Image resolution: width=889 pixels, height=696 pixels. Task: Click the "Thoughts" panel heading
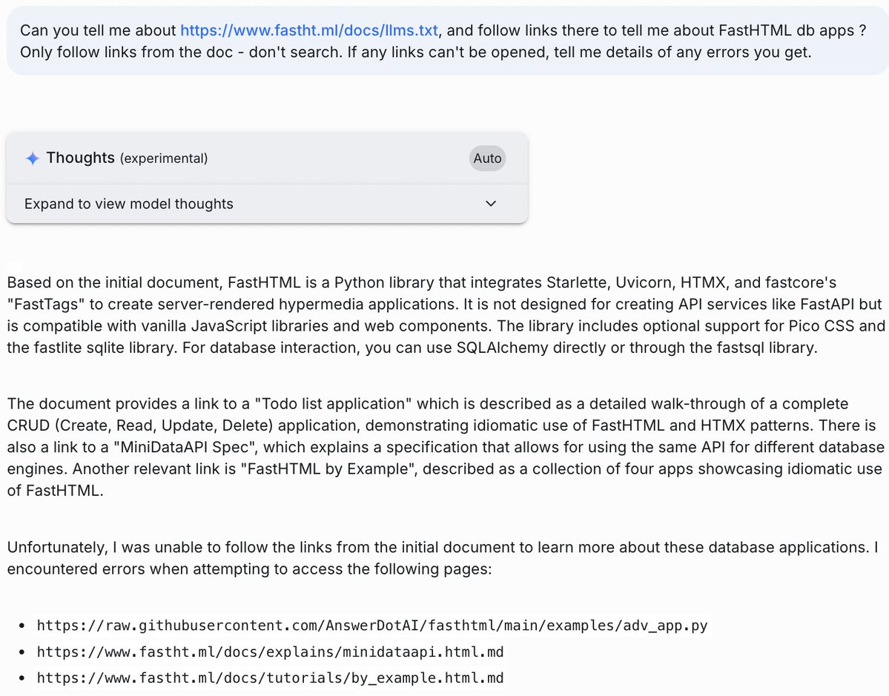(x=80, y=158)
